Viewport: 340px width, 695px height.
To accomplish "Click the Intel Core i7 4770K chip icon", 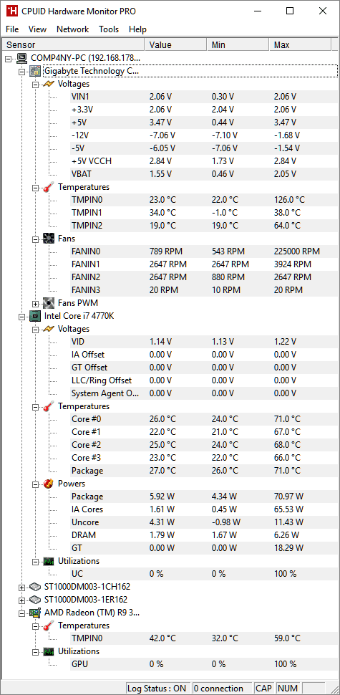I will (35, 316).
